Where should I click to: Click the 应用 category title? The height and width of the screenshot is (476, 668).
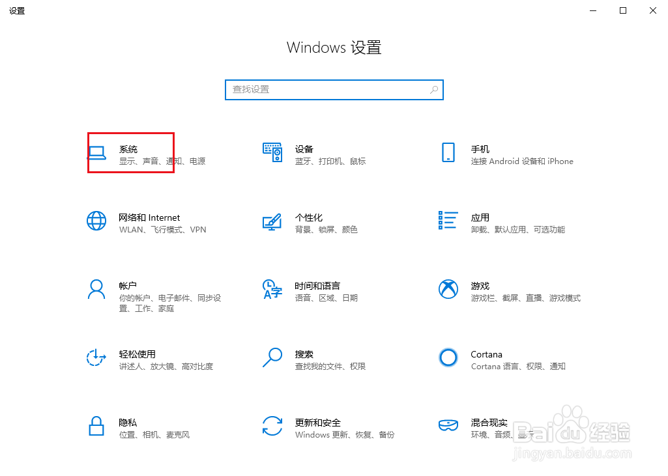coord(480,217)
